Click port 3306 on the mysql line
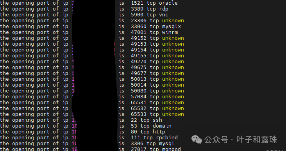The height and width of the screenshot is (151, 286). (x=137, y=143)
